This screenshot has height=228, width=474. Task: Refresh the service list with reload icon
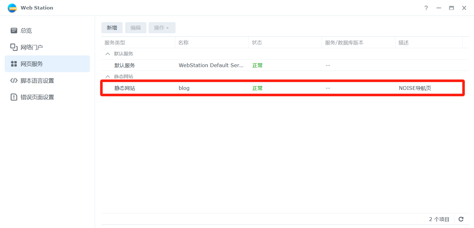tap(461, 219)
